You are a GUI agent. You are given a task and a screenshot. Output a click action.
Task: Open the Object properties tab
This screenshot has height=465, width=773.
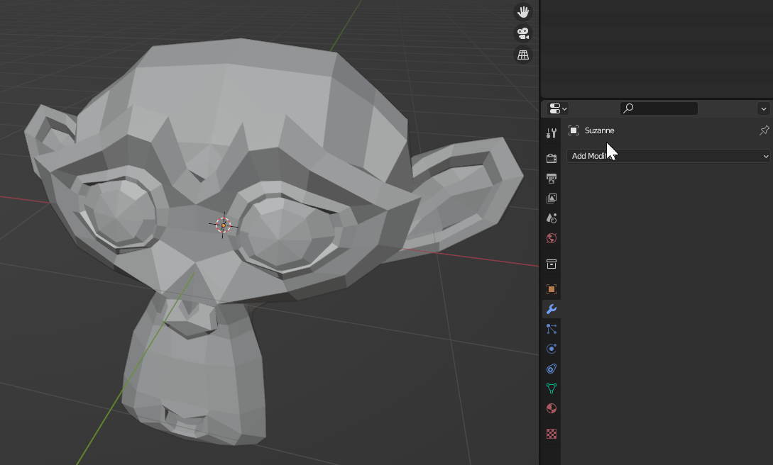551,288
